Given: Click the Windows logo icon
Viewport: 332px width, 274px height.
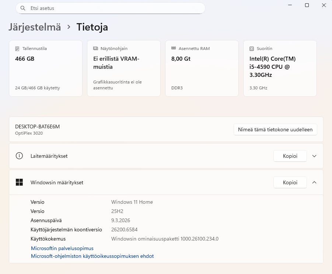Looking at the screenshot, I should pos(19,182).
